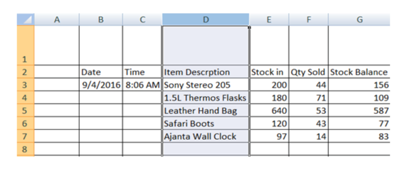The image size is (409, 172).
Task: Select row 8 header
Action: (x=25, y=149)
